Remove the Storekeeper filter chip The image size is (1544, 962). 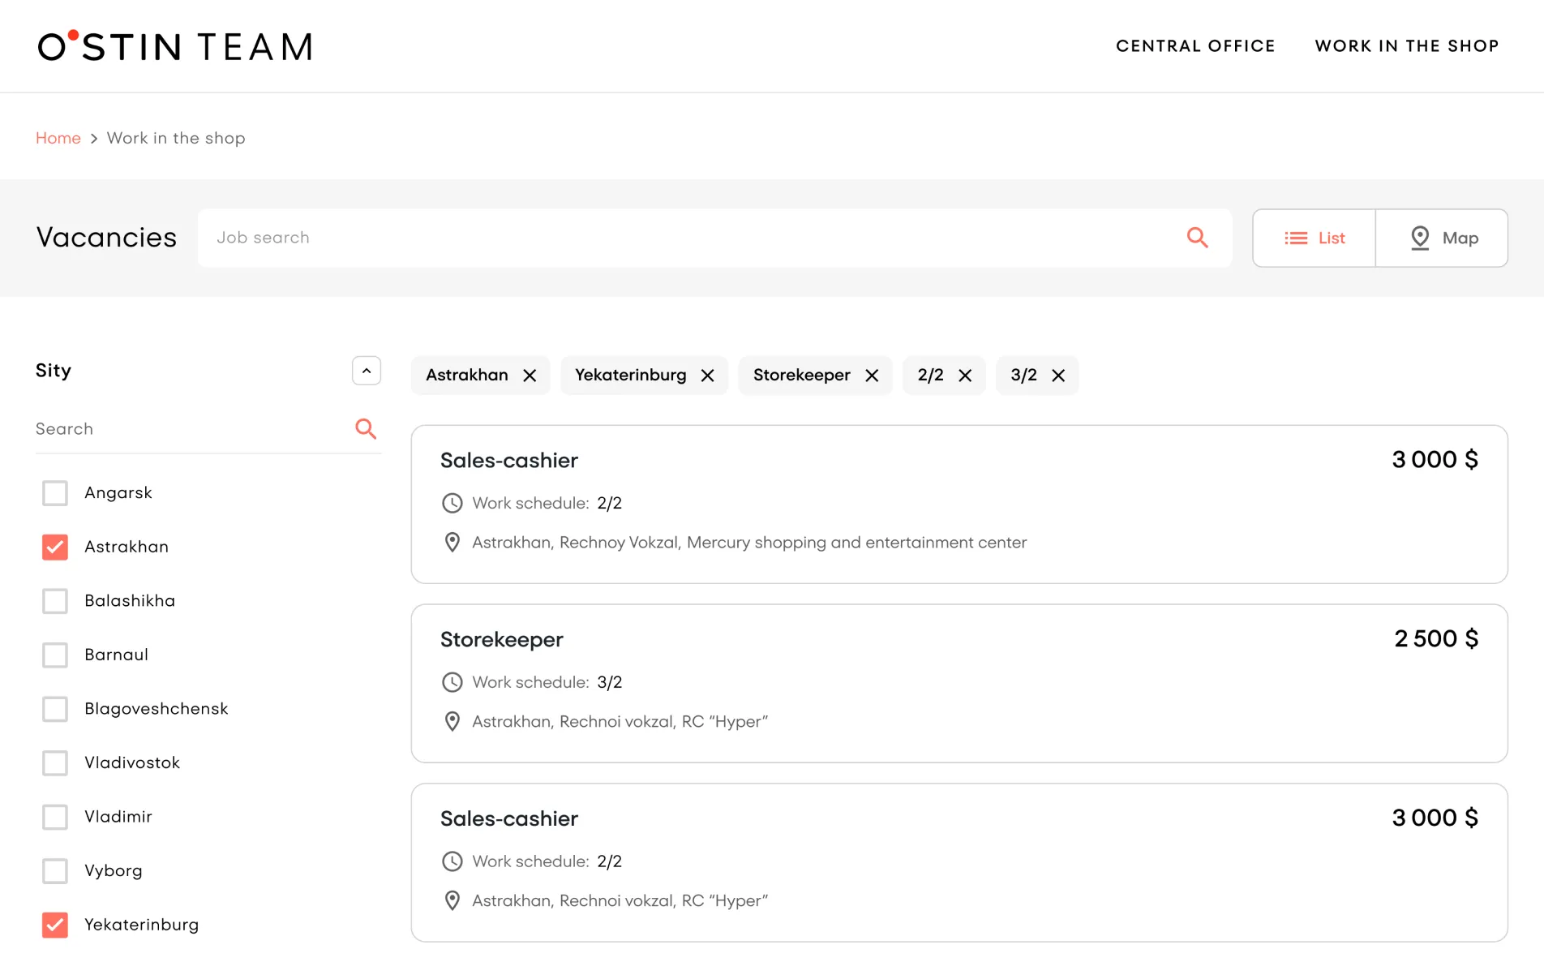pyautogui.click(x=872, y=376)
